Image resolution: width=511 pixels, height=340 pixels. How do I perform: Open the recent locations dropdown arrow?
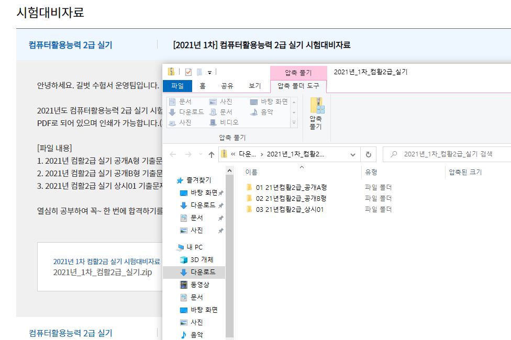(x=201, y=154)
